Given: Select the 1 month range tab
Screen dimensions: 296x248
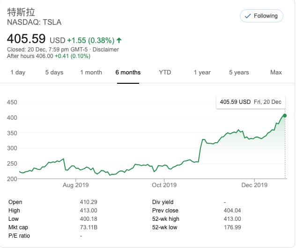Looking at the screenshot, I should (x=91, y=73).
